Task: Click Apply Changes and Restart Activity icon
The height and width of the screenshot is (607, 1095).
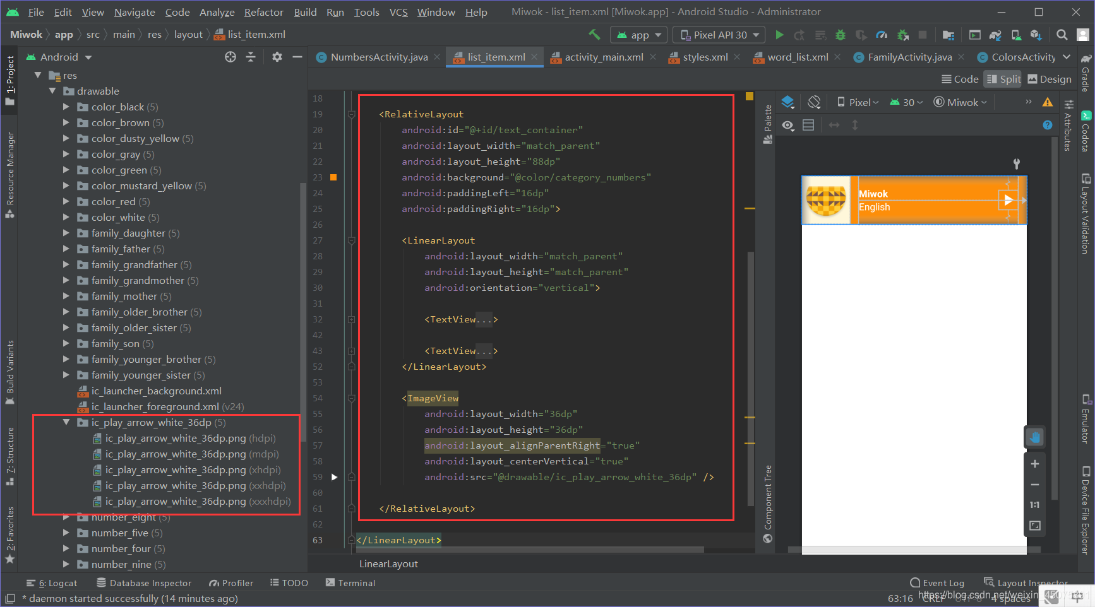Action: pos(799,35)
